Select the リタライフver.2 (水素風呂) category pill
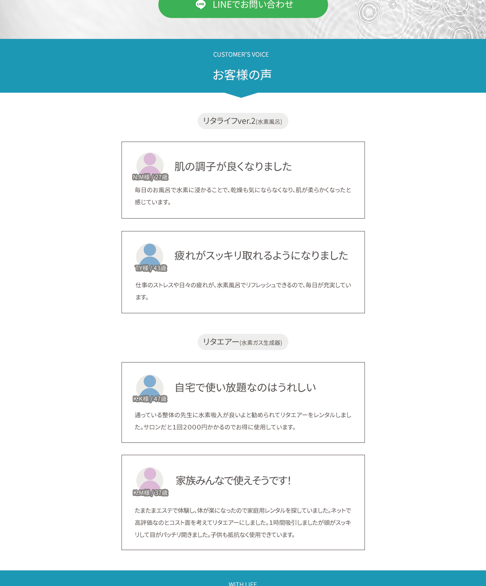 pyautogui.click(x=243, y=121)
